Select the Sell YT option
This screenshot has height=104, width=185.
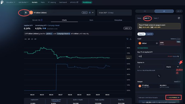tap(150, 34)
